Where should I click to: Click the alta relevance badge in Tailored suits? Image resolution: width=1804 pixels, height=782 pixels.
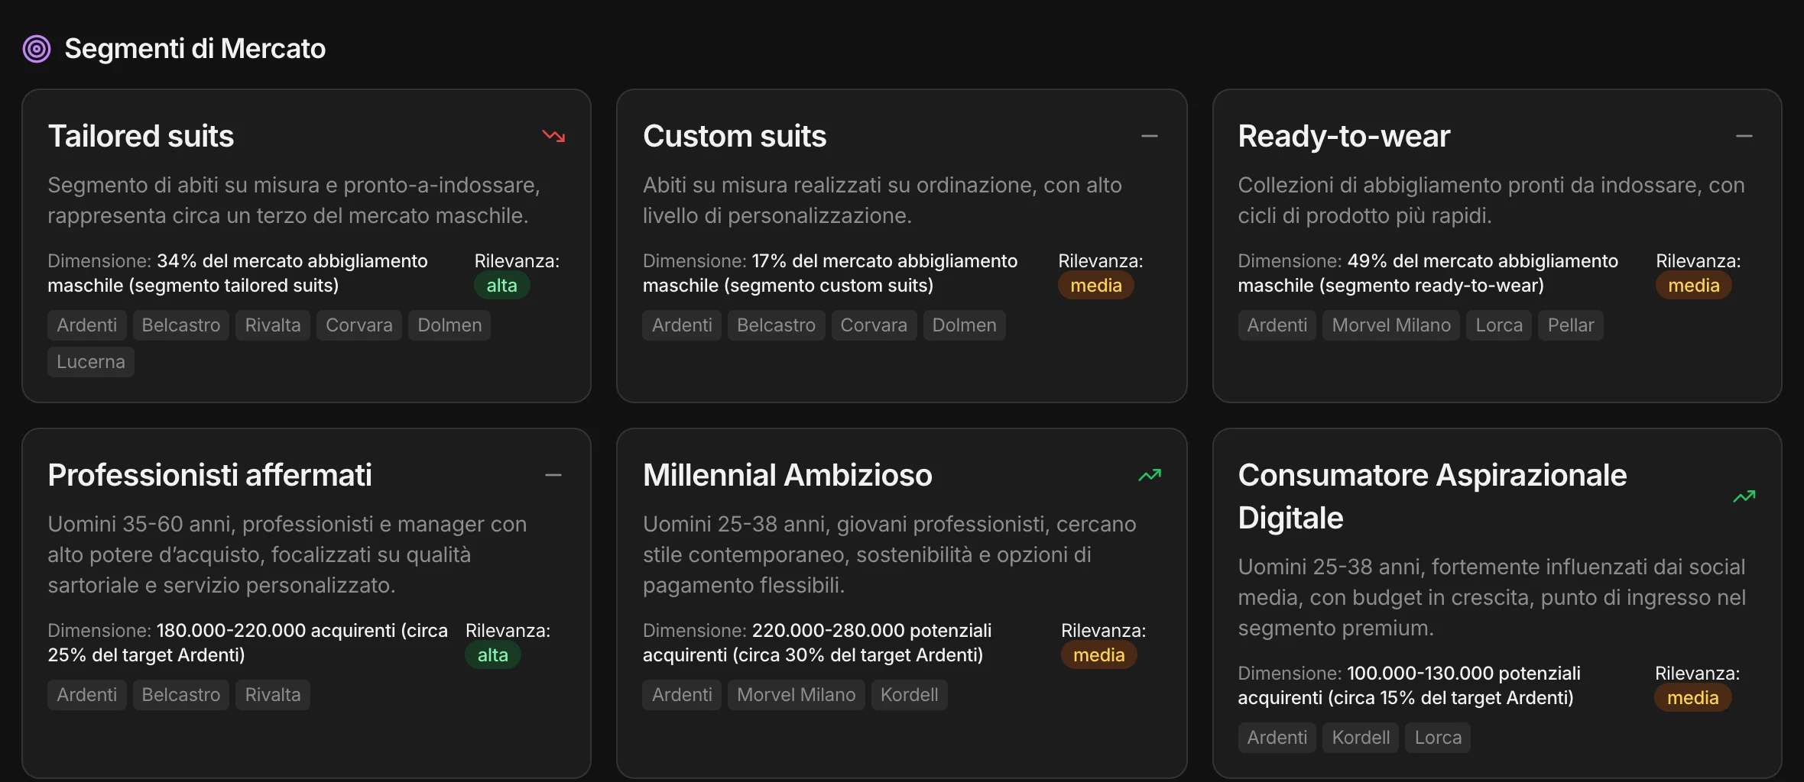click(501, 286)
